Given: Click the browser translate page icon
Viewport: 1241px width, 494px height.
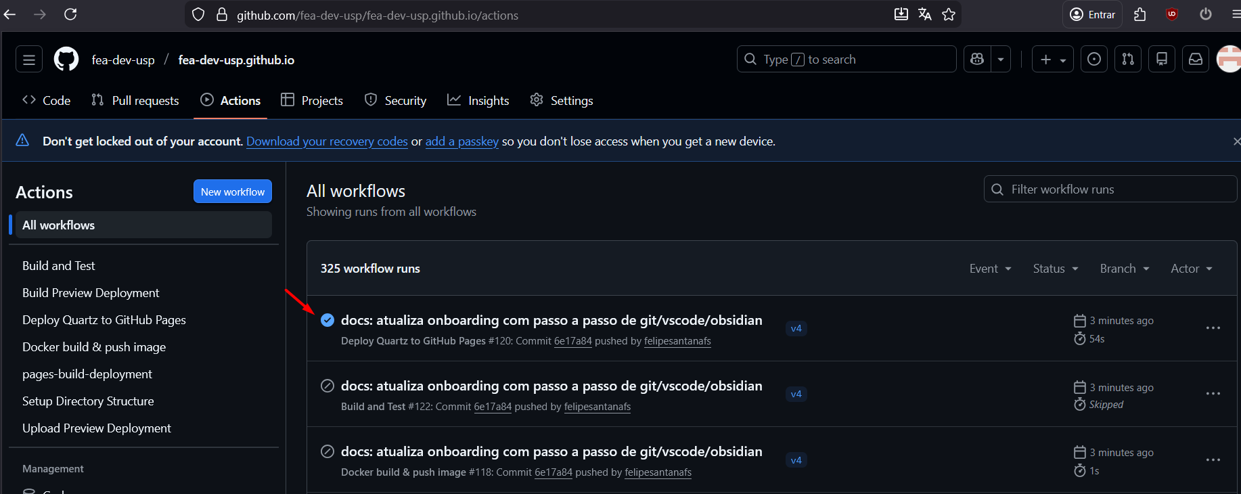Looking at the screenshot, I should (x=925, y=15).
